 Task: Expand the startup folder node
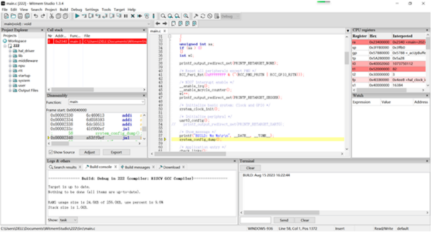(10, 75)
